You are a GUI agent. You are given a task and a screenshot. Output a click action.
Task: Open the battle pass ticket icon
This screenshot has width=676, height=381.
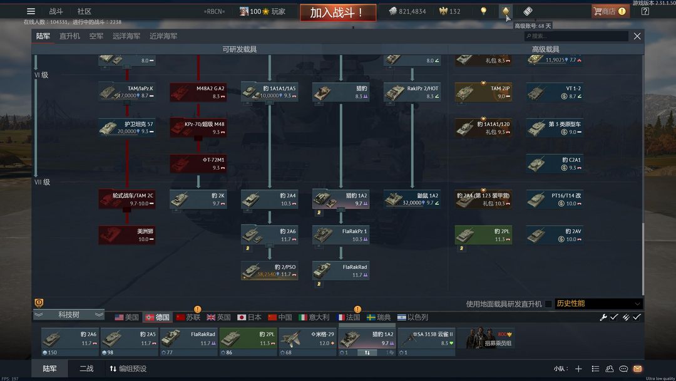click(x=528, y=11)
